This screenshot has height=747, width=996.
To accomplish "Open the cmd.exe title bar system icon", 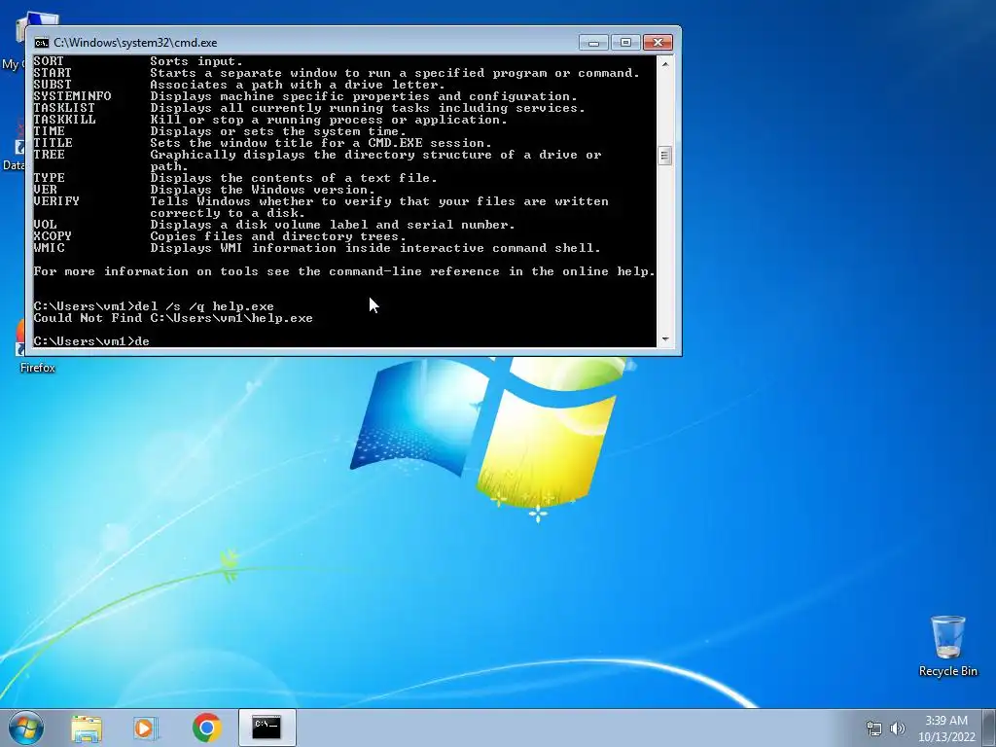I will point(41,43).
